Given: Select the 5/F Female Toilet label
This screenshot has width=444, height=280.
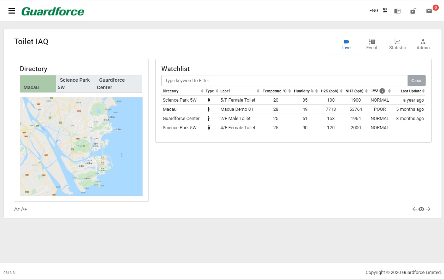Looking at the screenshot, I should point(238,100).
